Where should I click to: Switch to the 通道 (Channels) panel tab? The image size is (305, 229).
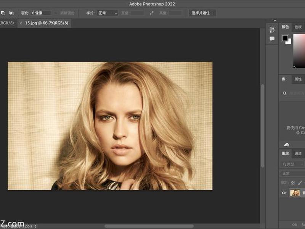pos(298,153)
